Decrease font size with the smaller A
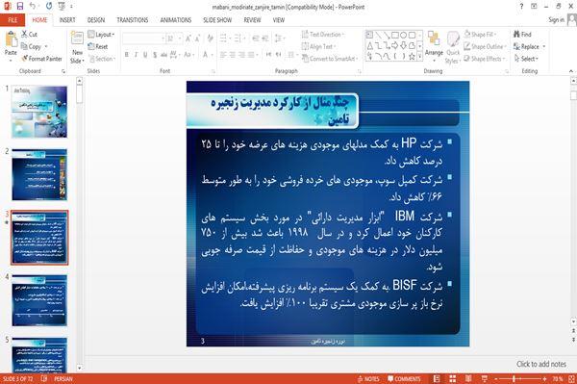The image size is (577, 384). coord(197,38)
